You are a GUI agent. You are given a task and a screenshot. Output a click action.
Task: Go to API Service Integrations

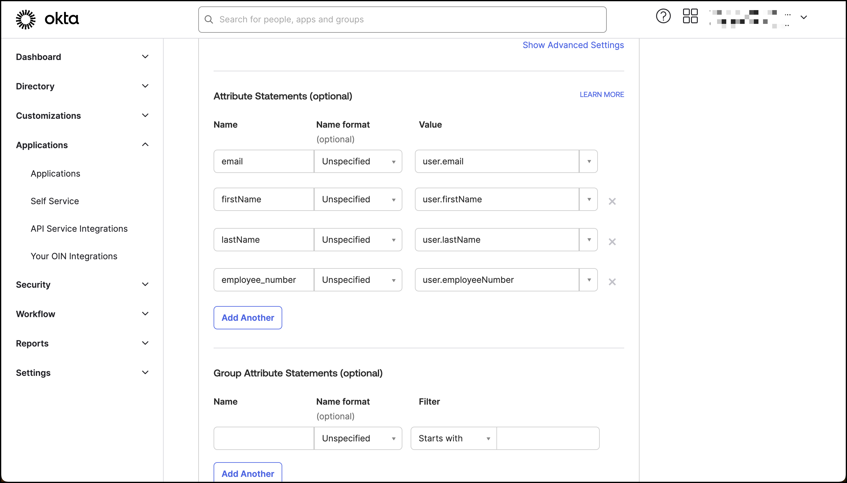(x=79, y=229)
